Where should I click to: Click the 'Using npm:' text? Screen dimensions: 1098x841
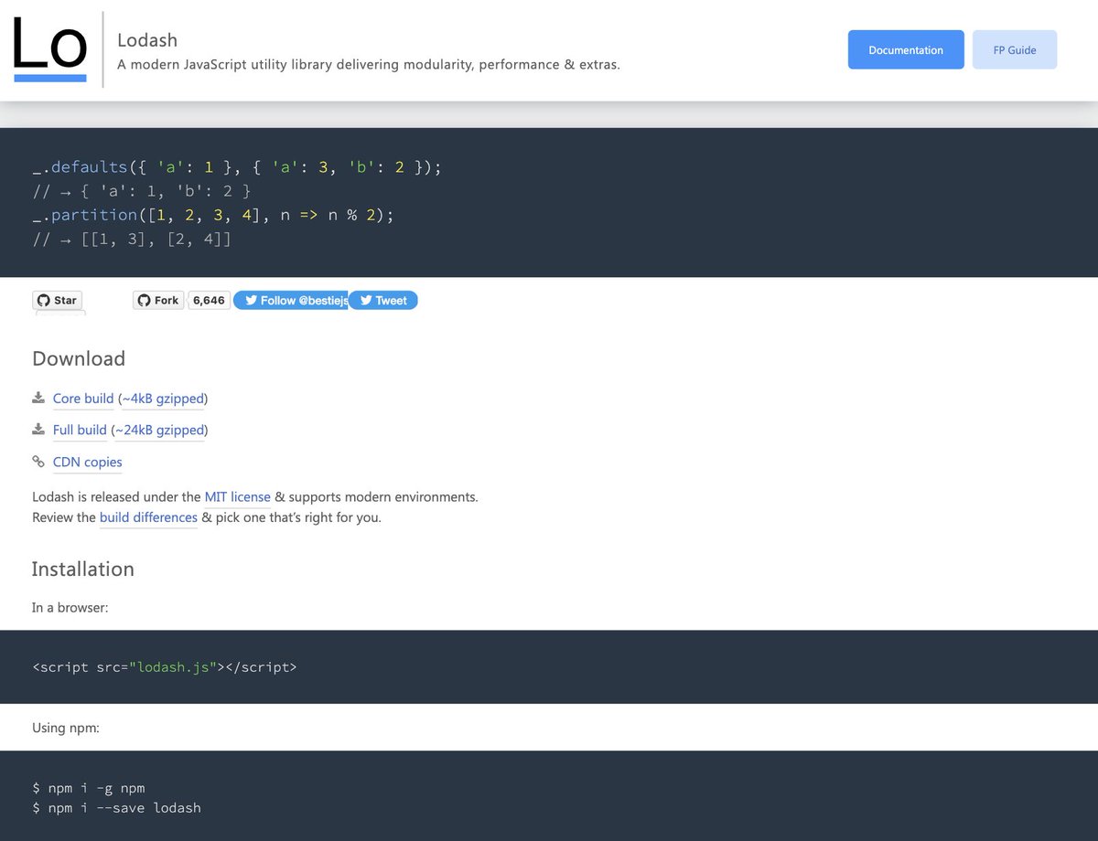point(66,728)
